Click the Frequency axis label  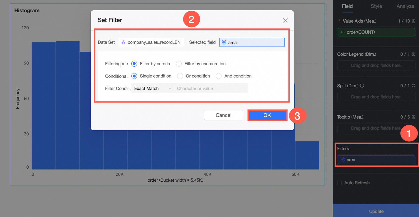point(18,99)
